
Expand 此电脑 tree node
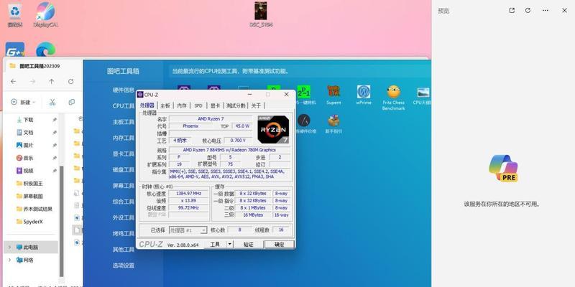coord(9,248)
